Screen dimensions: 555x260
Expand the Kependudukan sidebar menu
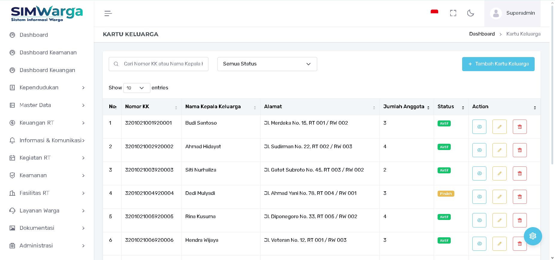(47, 88)
